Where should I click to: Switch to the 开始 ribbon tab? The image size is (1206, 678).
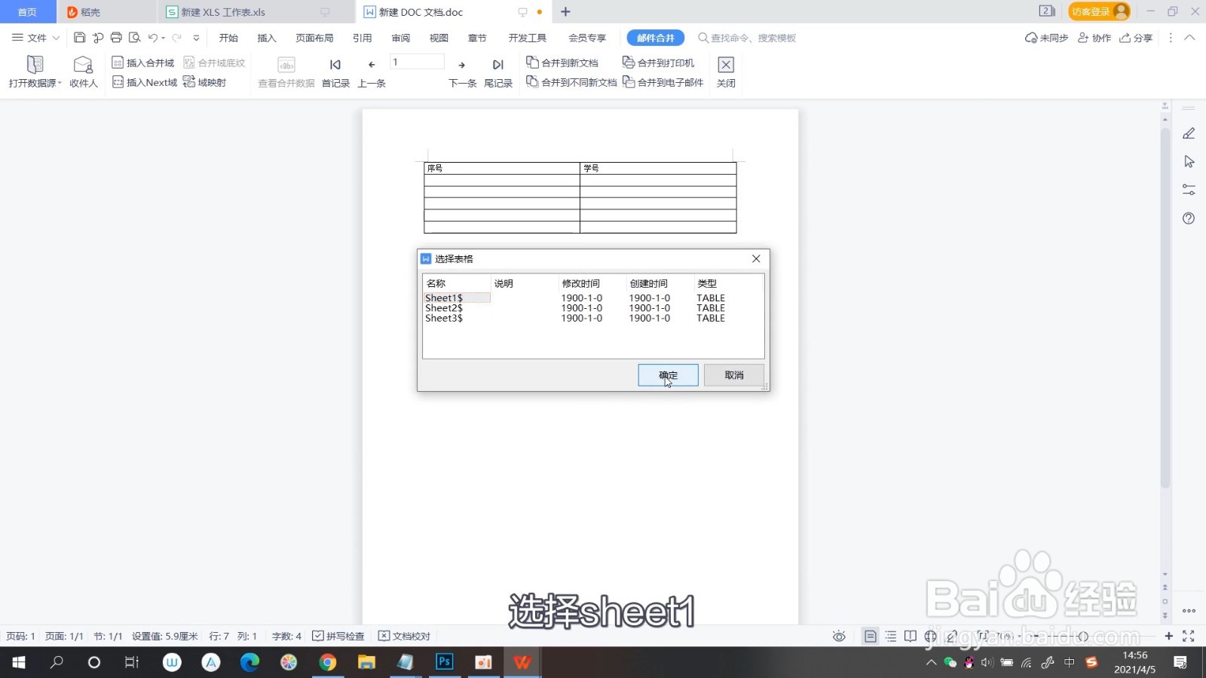[x=228, y=38]
